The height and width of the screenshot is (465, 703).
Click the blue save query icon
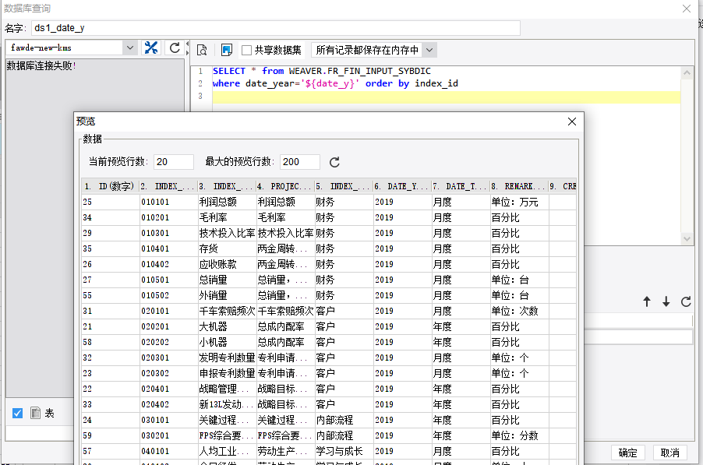(227, 50)
